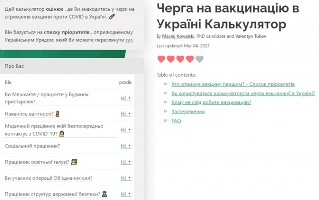The height and width of the screenshot is (200, 319).
Task: Open the Ні dropdown for Соціальний працівник
Action: point(126,146)
